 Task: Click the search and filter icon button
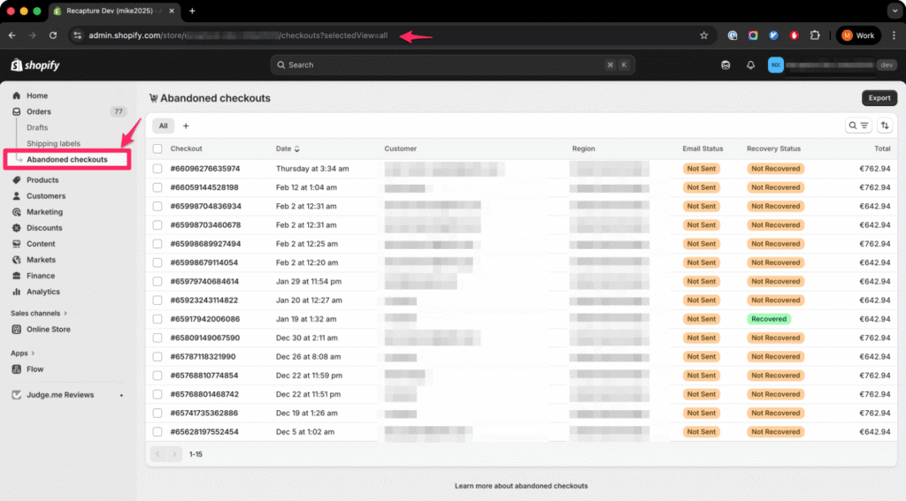tap(858, 125)
